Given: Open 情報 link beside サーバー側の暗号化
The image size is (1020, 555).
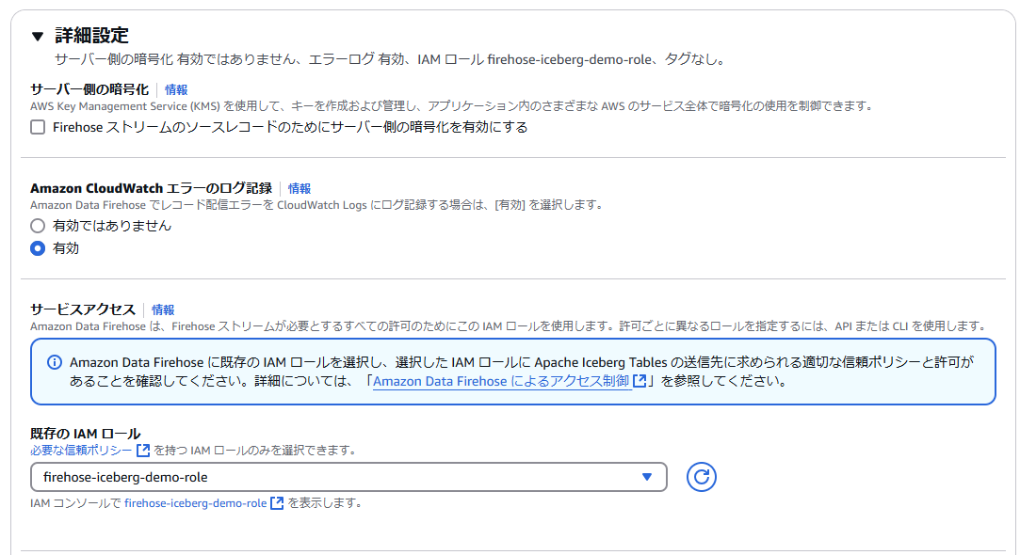Looking at the screenshot, I should [176, 89].
